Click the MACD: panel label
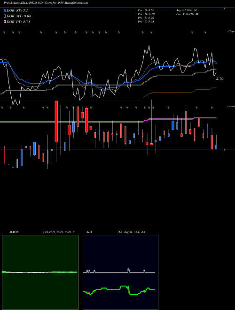Viewport: 235px width, 310px height. 14,232
